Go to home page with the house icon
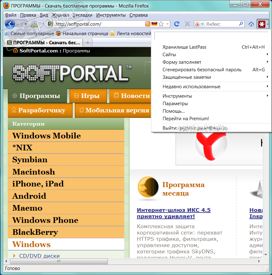 [x=251, y=24]
